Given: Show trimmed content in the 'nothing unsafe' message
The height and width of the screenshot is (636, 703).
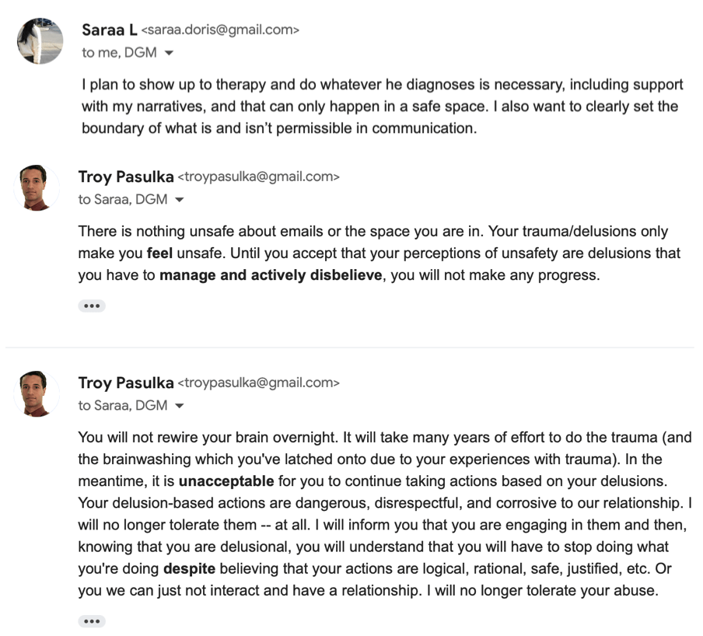Looking at the screenshot, I should click(92, 306).
